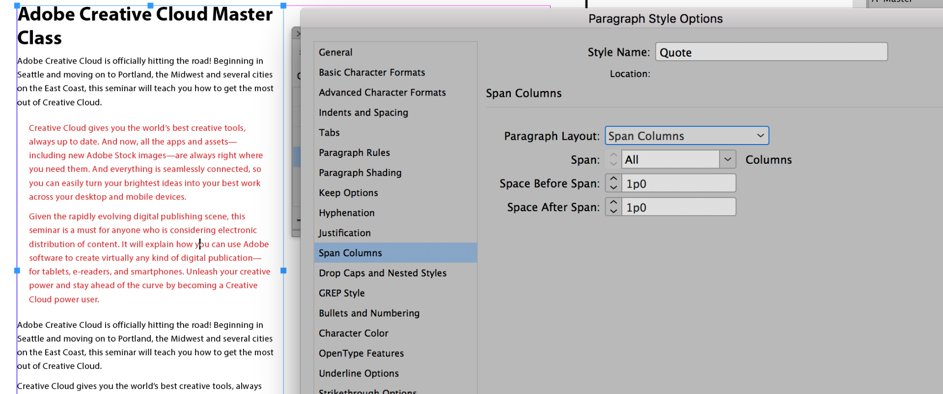Select Advanced Character Formats category
Screen dimensions: 943x394
pyautogui.click(x=395, y=93)
